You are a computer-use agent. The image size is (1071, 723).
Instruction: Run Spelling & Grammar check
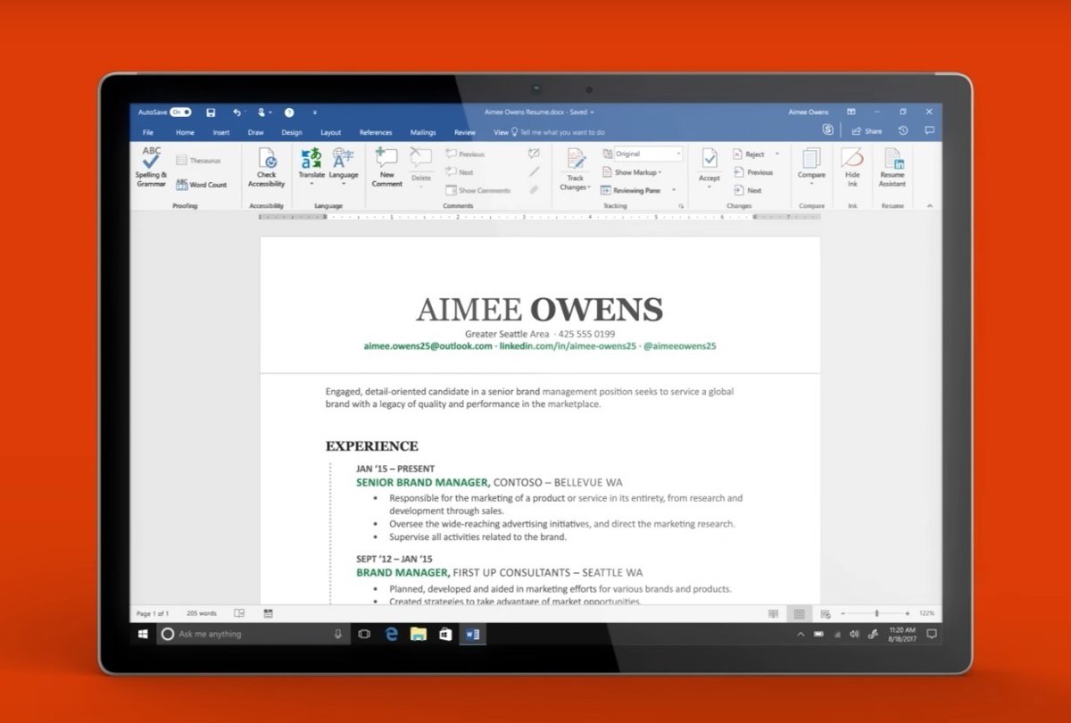151,166
